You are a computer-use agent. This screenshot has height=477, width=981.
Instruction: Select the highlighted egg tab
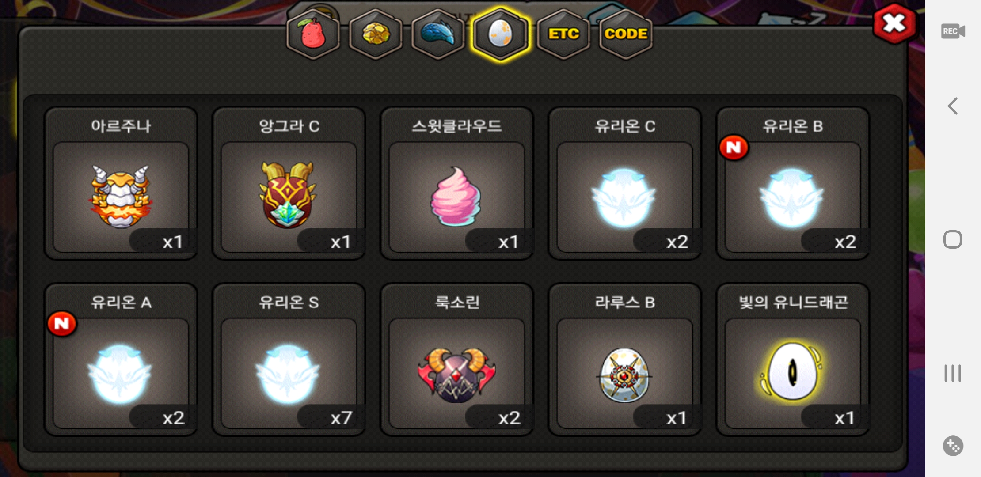pos(500,34)
